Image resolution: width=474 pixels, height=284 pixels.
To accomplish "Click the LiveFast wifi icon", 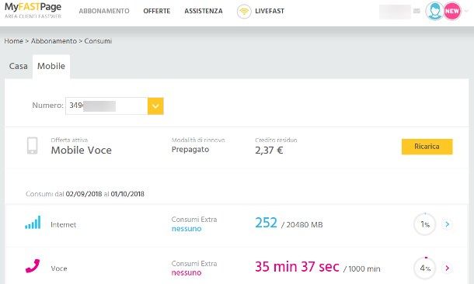I will (244, 12).
